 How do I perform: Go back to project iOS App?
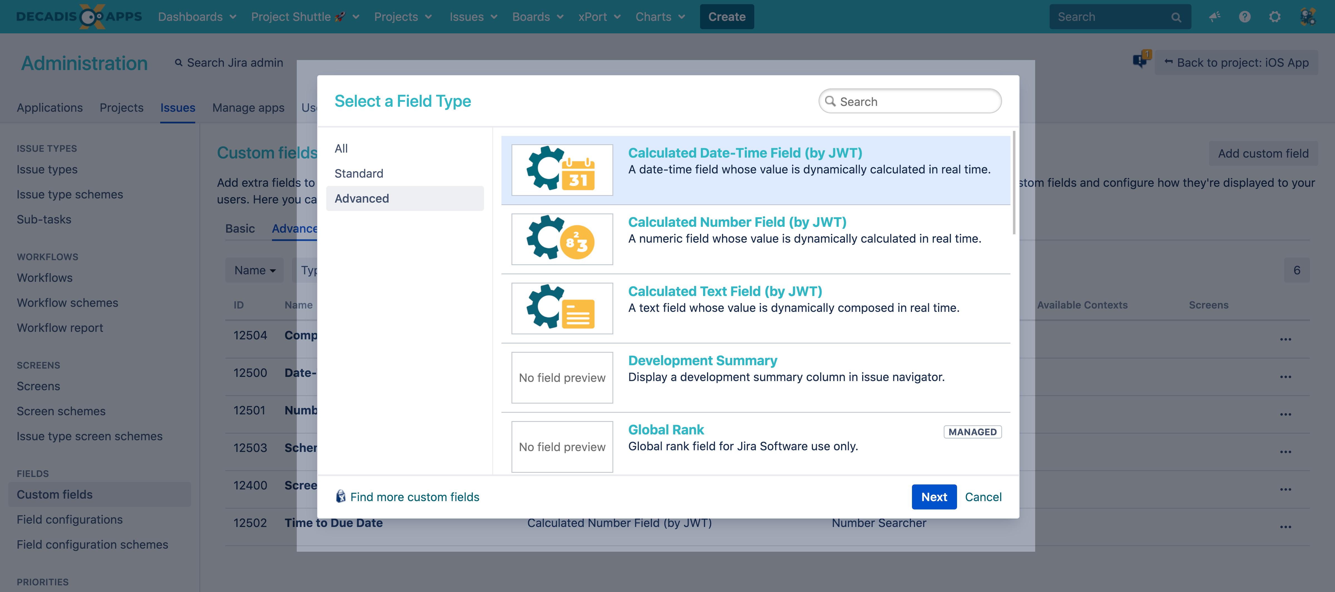[x=1236, y=63]
